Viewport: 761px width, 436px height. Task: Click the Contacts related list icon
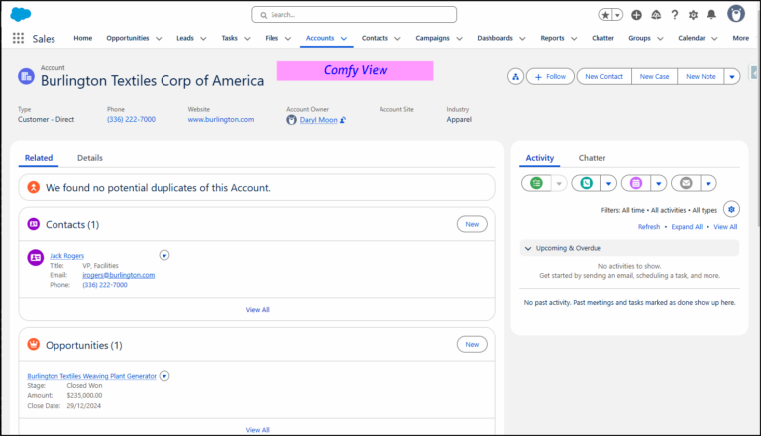(x=33, y=224)
